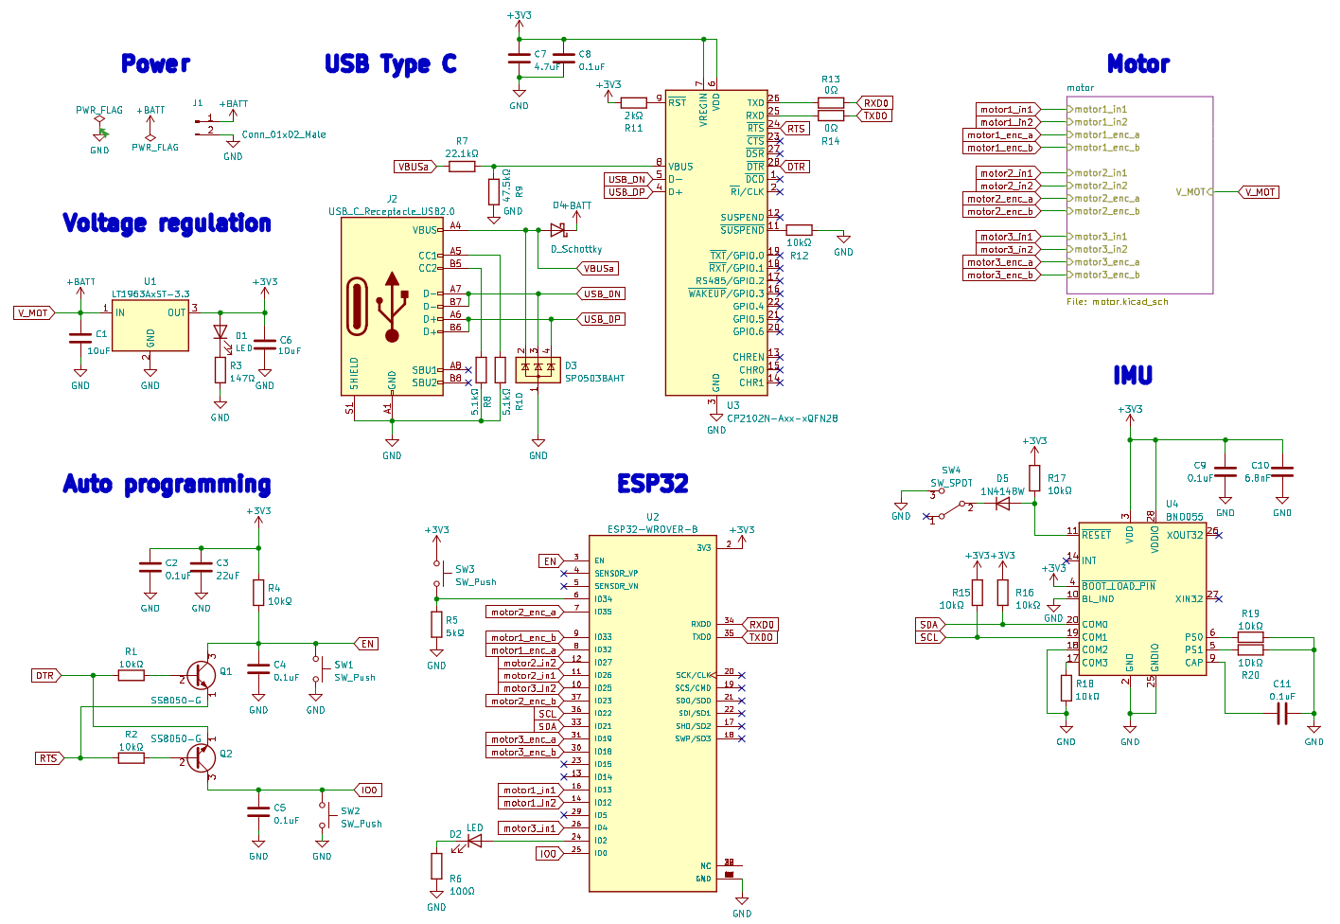The height and width of the screenshot is (924, 1340).
Task: Click the SCL label in IMU section
Action: [x=930, y=637]
